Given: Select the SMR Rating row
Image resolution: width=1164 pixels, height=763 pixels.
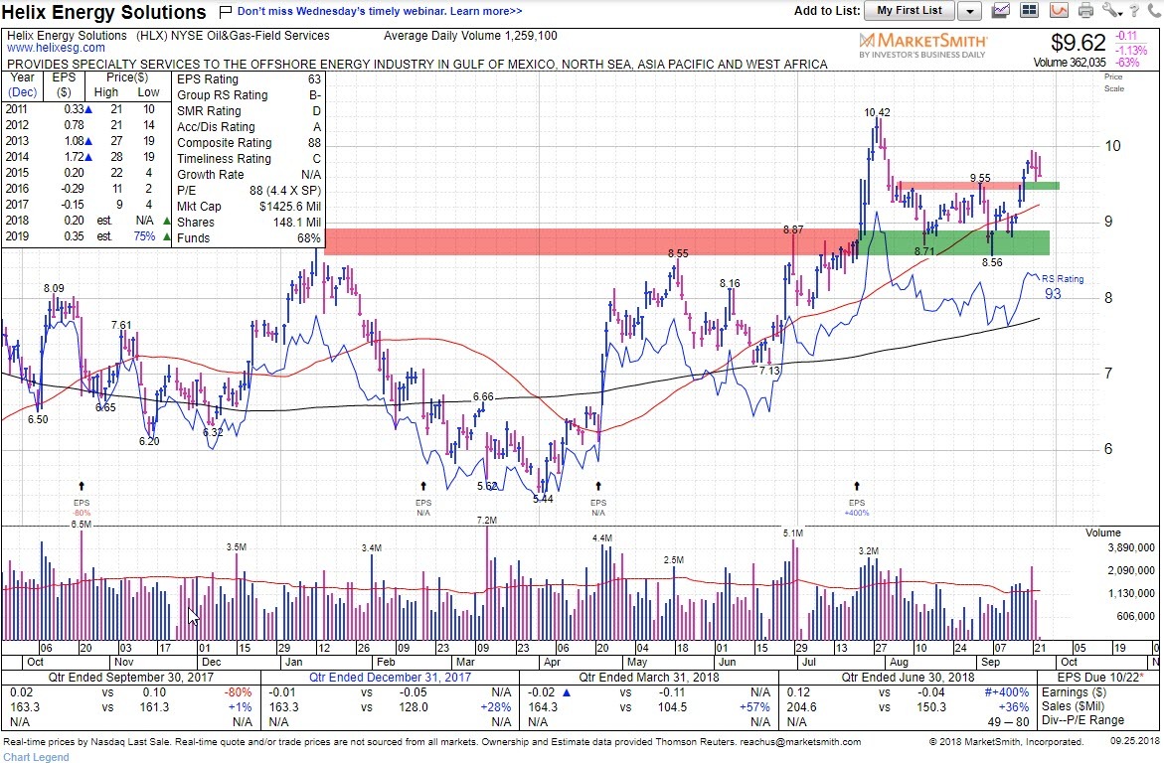Looking at the screenshot, I should click(249, 111).
